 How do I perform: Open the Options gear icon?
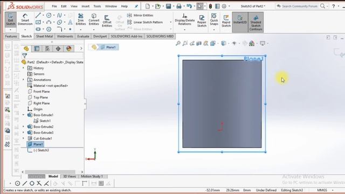click(224, 6)
